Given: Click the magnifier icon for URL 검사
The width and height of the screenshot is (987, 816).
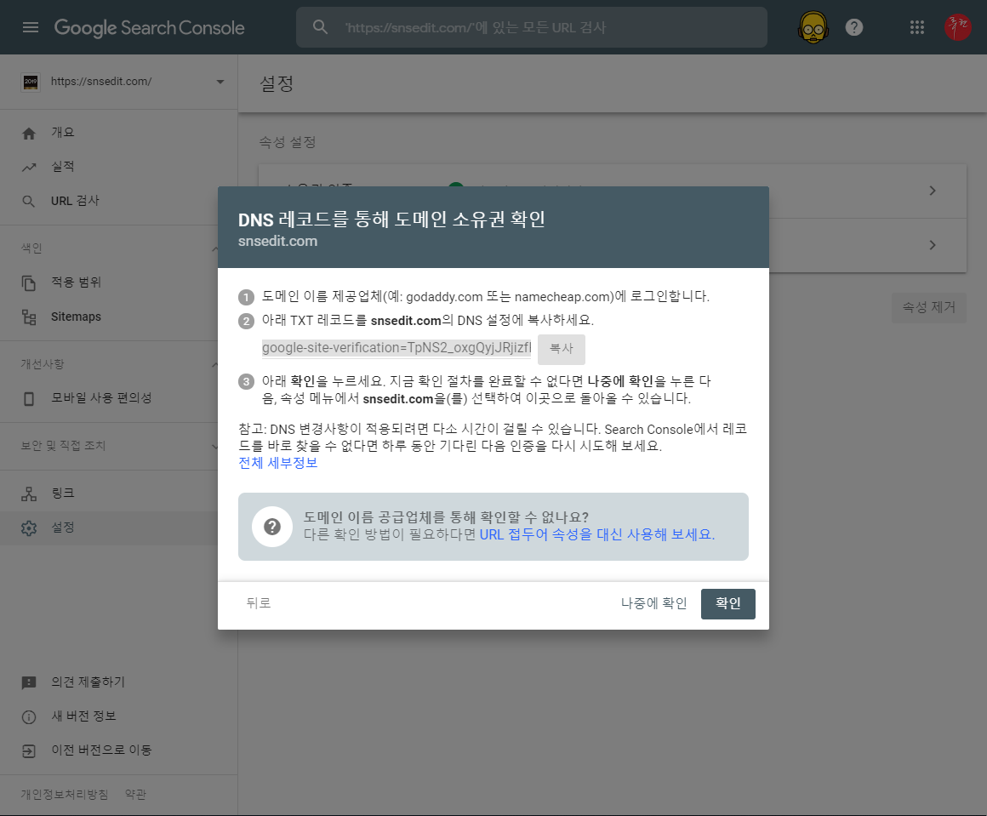Looking at the screenshot, I should (29, 202).
